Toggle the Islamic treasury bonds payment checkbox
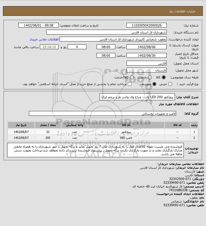This screenshot has width=206, height=226. [x=130, y=84]
